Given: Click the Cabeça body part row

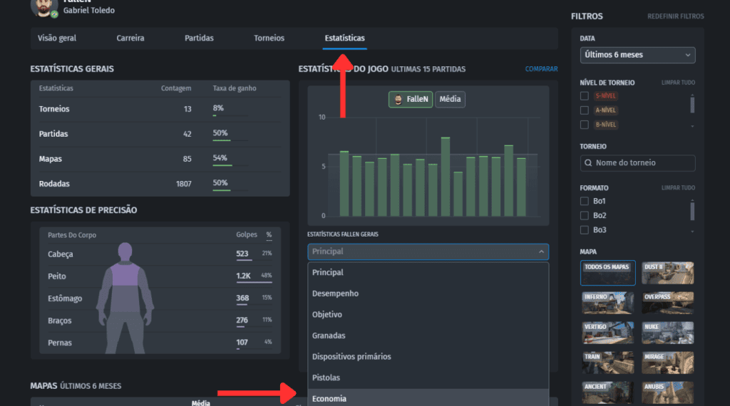Looking at the screenshot, I should 160,254.
